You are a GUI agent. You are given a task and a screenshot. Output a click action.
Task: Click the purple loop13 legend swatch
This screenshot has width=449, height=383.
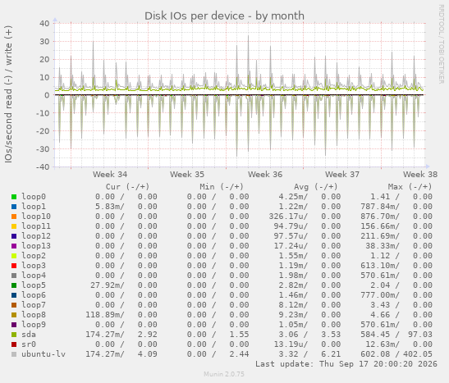click(x=14, y=246)
